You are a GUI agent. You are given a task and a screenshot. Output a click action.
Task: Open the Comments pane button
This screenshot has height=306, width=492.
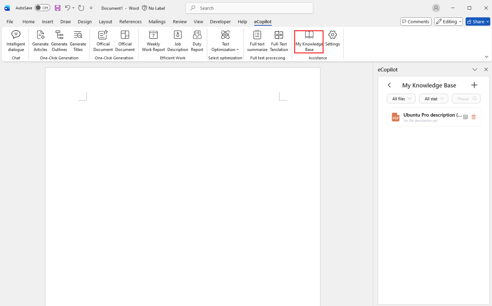click(416, 22)
